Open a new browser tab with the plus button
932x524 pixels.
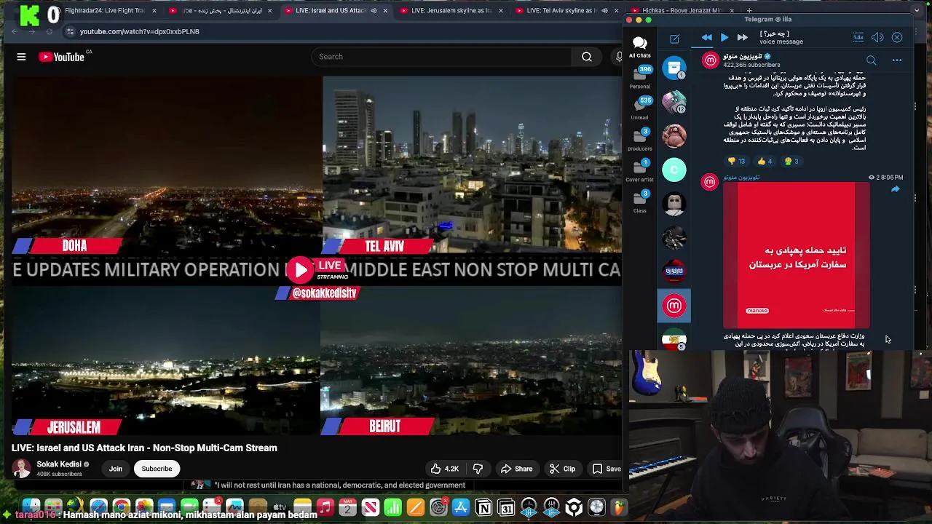click(749, 11)
